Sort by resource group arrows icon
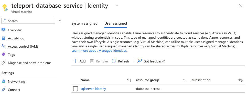247x96 pixels. pos(185,80)
